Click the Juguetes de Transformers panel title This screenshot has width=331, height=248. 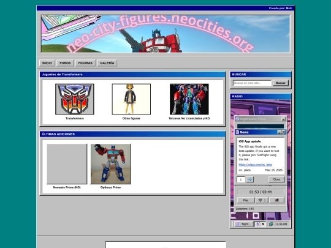coord(62,75)
